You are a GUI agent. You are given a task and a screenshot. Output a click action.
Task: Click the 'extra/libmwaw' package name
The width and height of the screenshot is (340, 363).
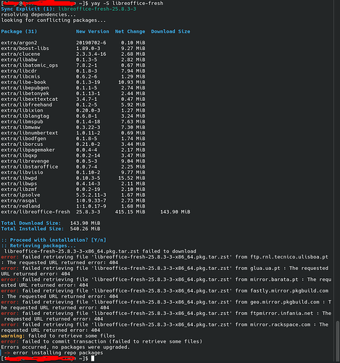(20, 127)
